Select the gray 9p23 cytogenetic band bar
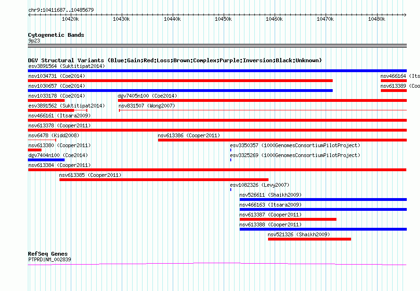The image size is (420, 291). pos(217,46)
